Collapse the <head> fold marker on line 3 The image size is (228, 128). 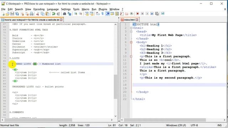point(131,32)
